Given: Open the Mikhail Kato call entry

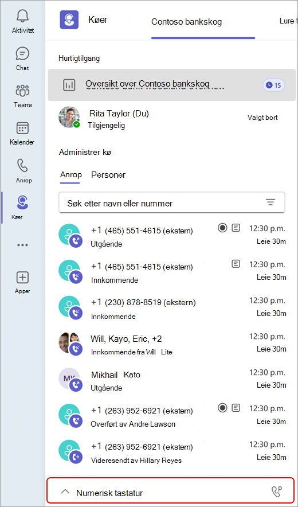Looking at the screenshot, I should pos(171,381).
